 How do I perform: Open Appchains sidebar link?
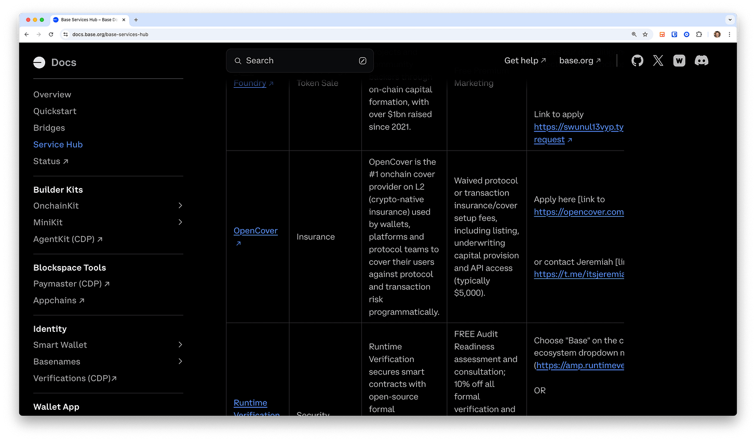pos(59,300)
